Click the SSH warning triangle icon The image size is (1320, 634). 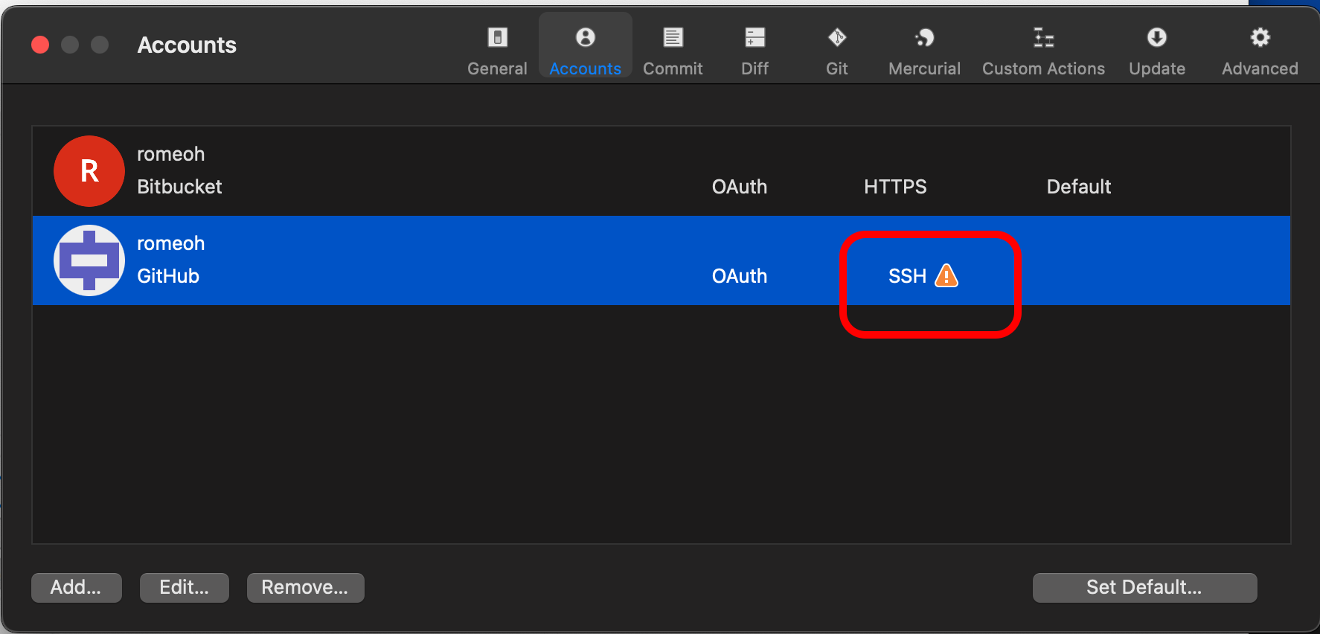(x=946, y=275)
